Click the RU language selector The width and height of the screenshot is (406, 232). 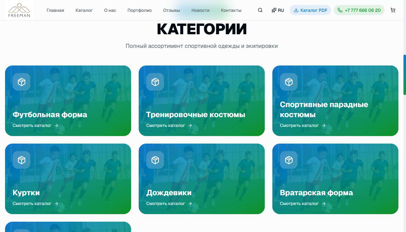[x=278, y=10]
